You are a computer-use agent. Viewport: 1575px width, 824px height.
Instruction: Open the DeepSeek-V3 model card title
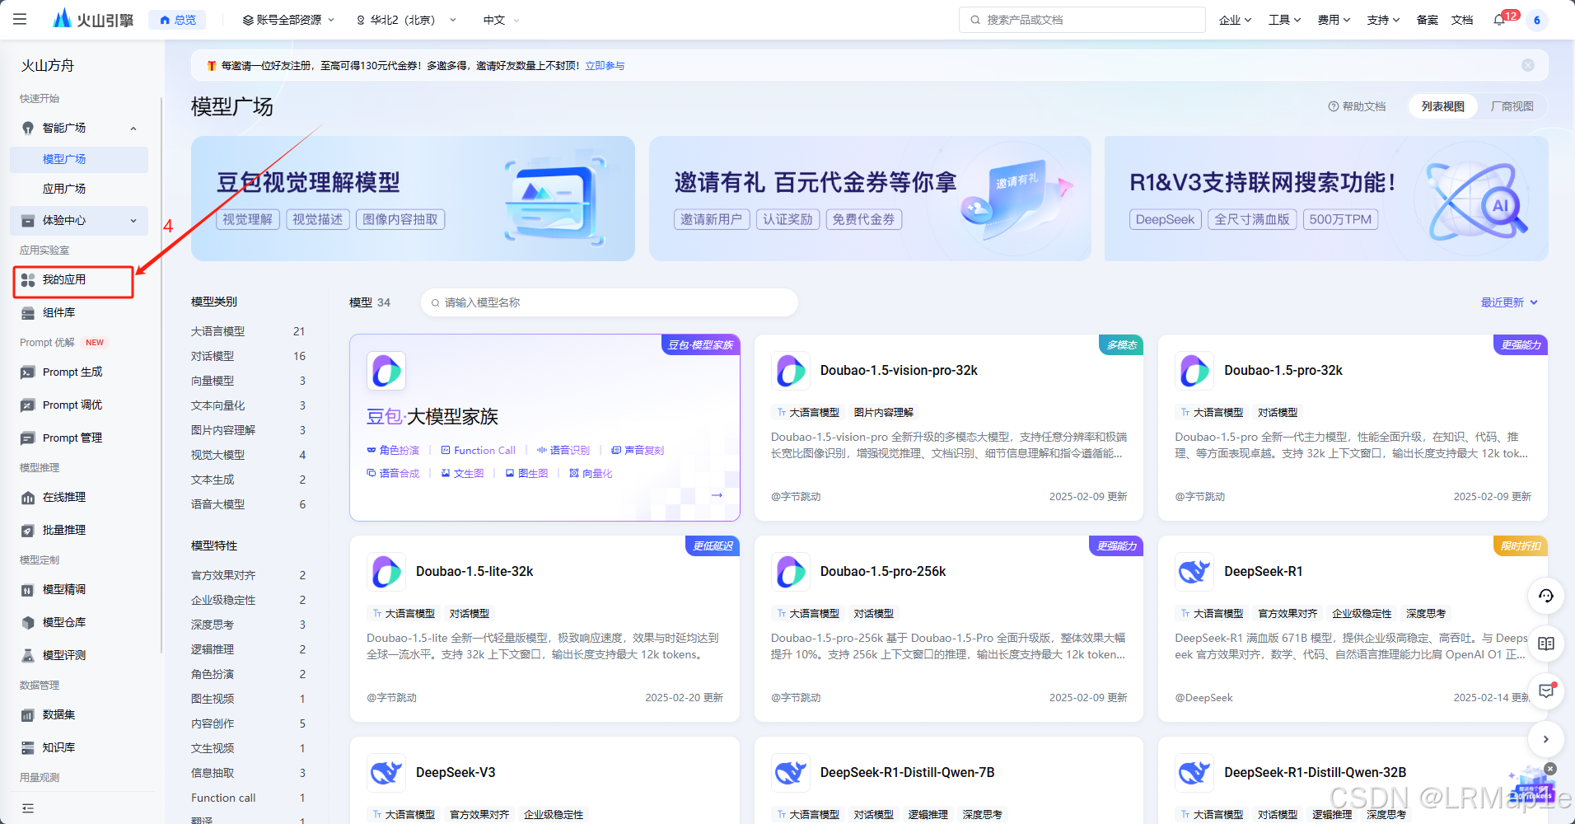[456, 773]
